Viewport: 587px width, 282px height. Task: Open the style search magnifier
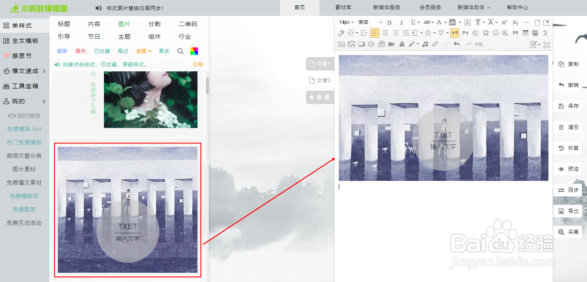[x=180, y=51]
